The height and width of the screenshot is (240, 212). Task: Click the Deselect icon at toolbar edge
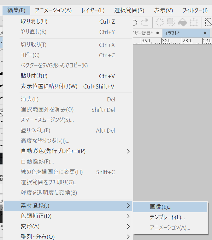click(208, 22)
